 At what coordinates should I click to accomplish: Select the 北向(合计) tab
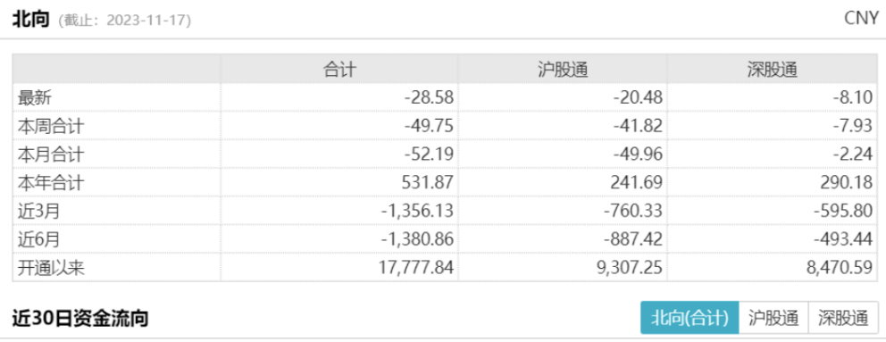[690, 318]
